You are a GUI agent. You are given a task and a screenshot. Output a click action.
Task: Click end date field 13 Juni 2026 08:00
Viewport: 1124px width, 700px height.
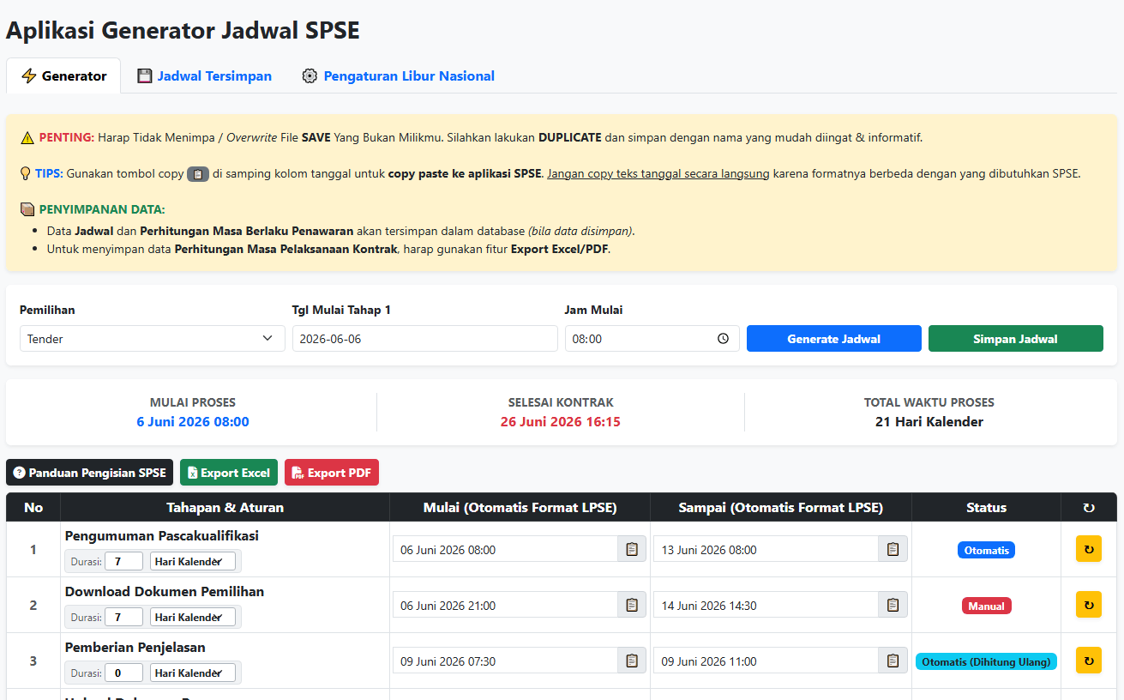click(766, 549)
